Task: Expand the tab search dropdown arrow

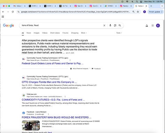Action: point(162,6)
